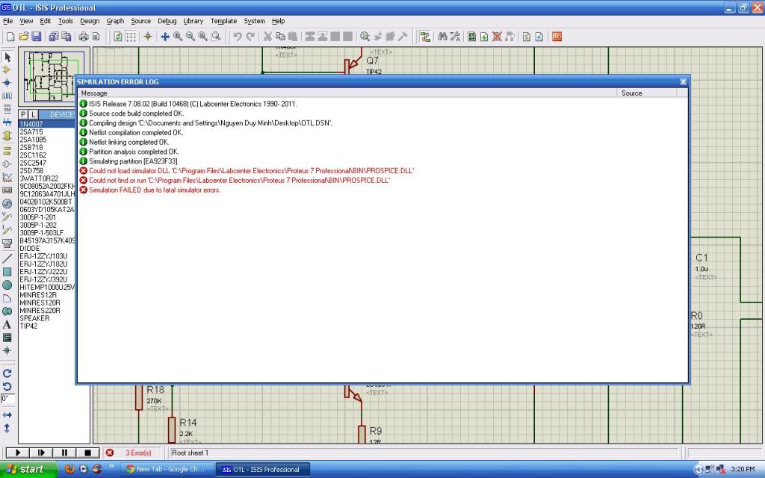Viewport: 765px width, 478px height.
Task: Select the Selection Mode arrow tool
Action: [x=7, y=57]
